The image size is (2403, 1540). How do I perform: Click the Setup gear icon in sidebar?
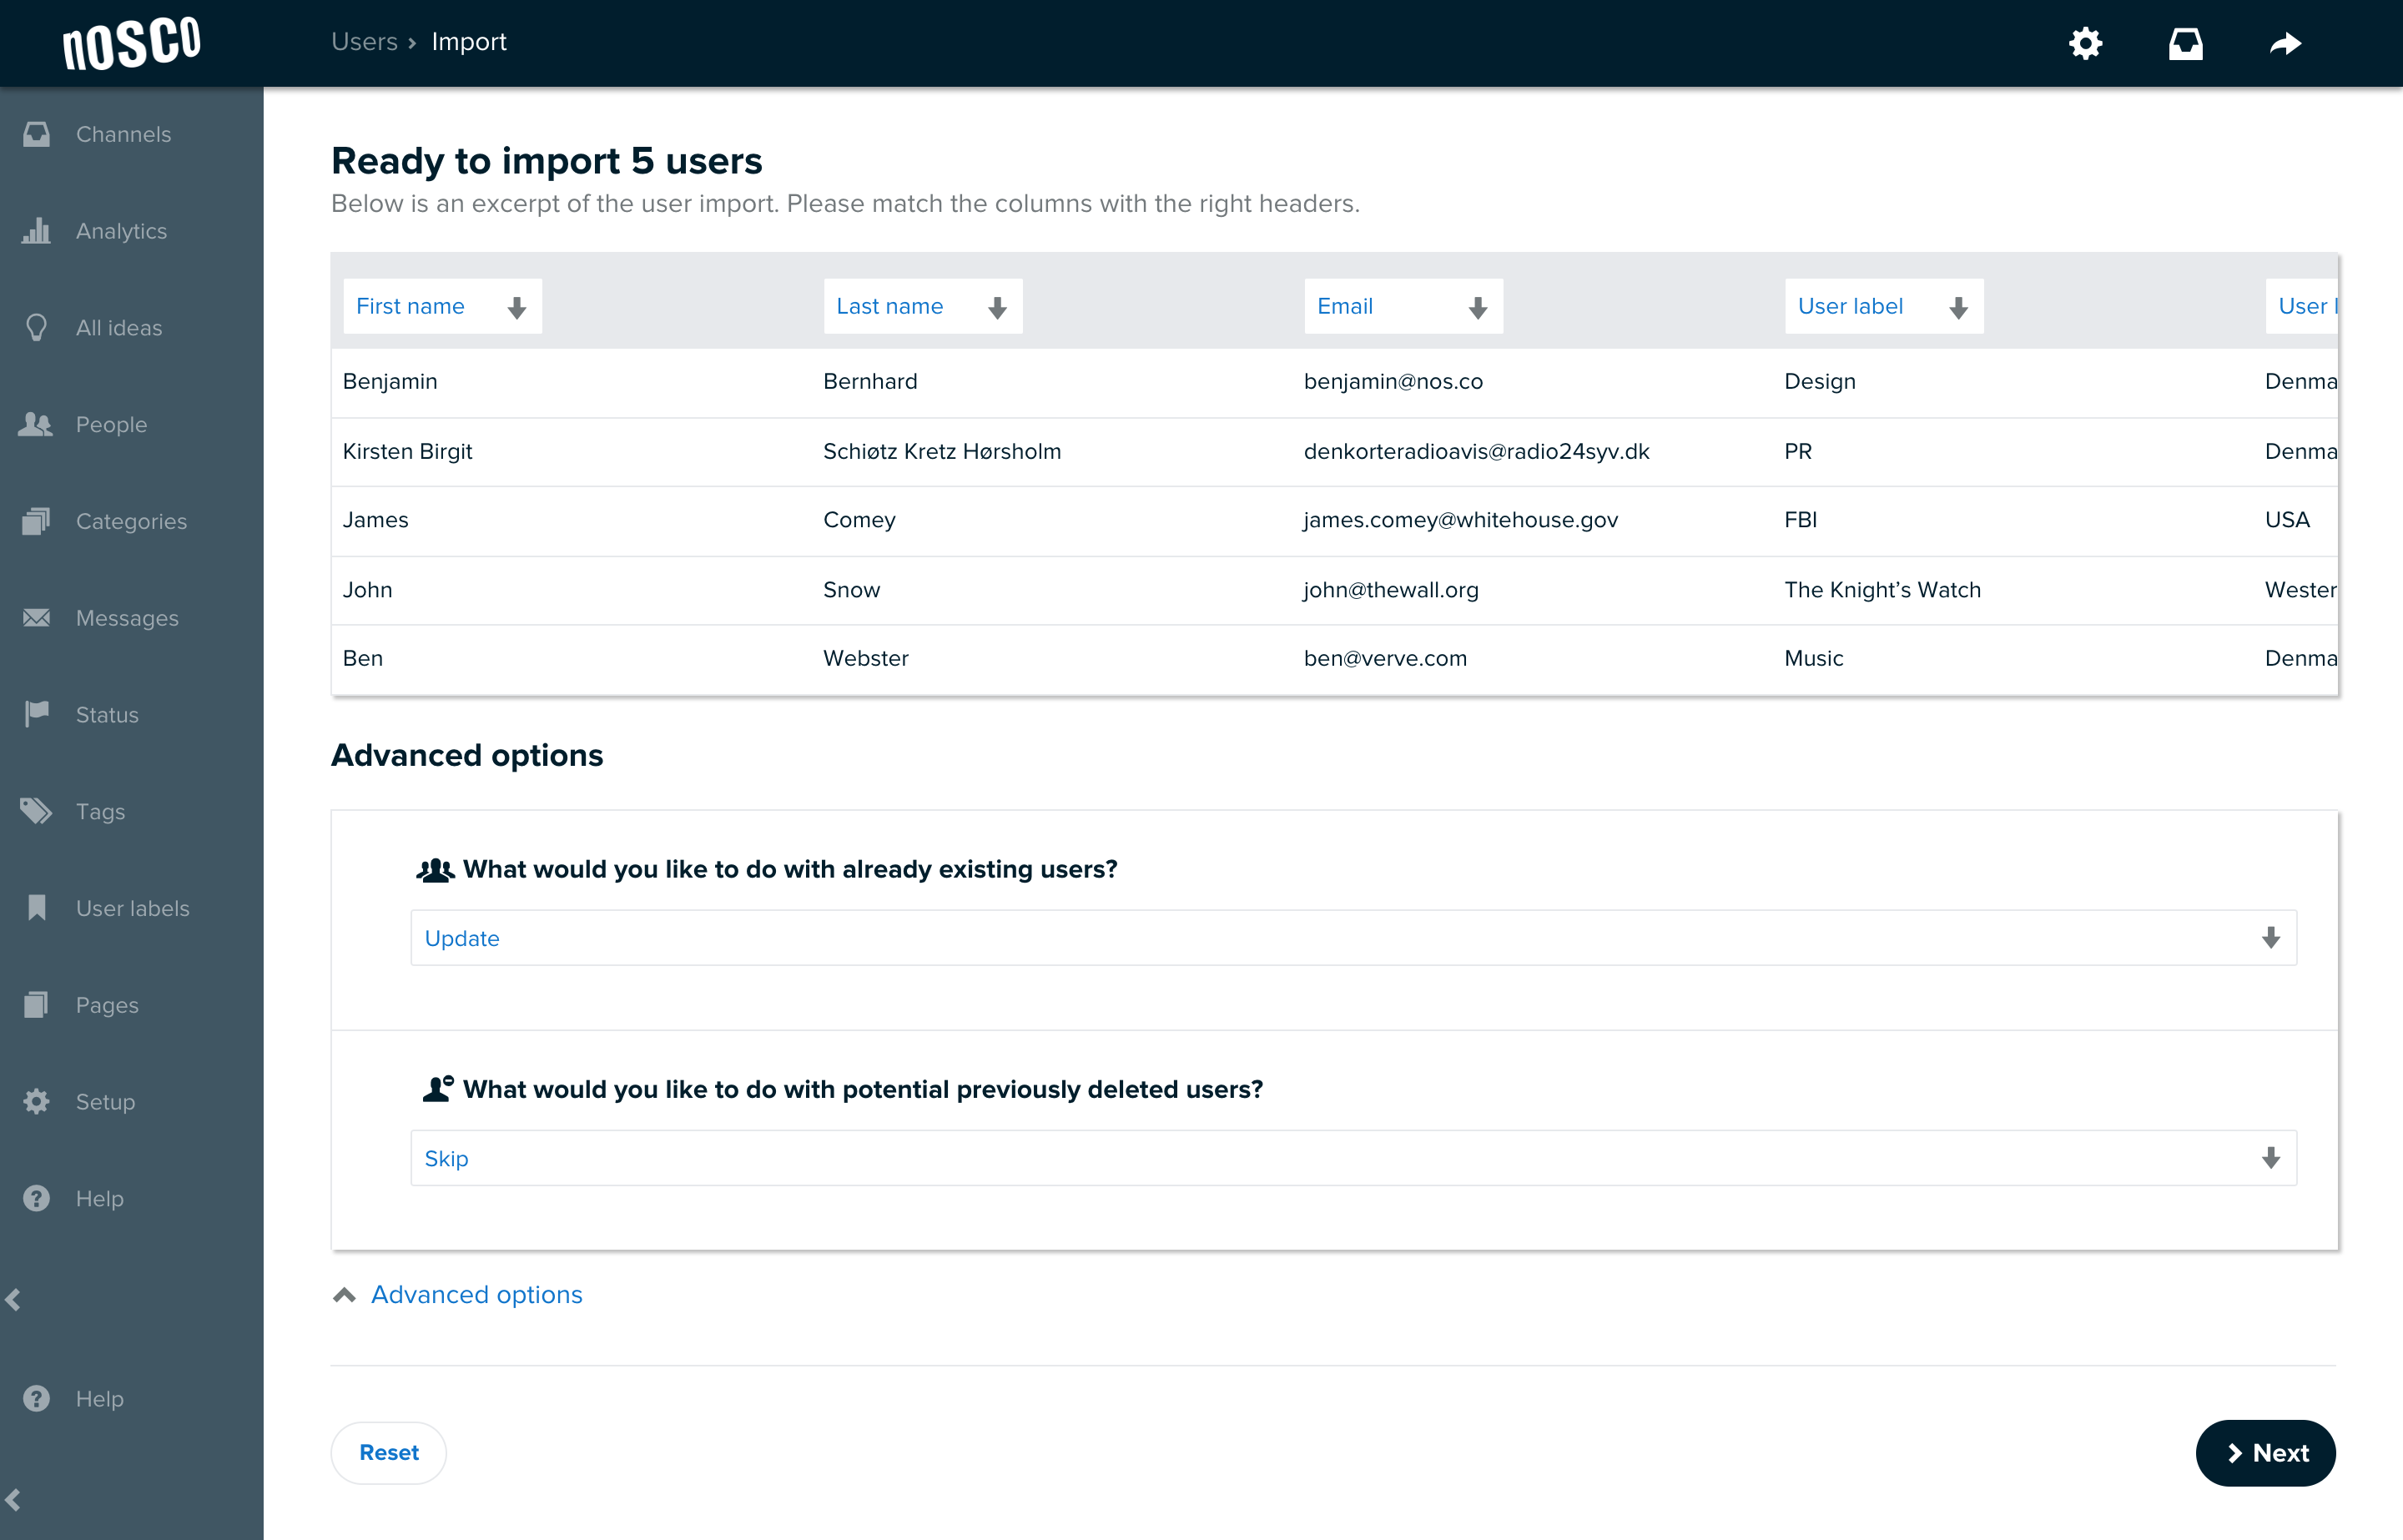click(37, 1101)
